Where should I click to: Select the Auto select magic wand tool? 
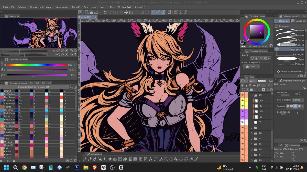click(x=191, y=159)
